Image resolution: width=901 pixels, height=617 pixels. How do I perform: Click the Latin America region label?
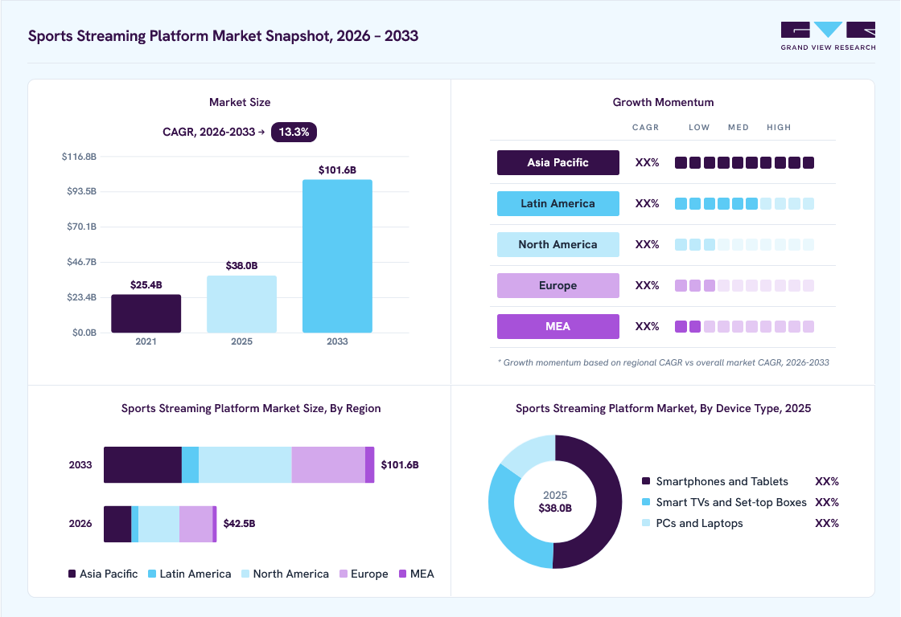pos(558,203)
